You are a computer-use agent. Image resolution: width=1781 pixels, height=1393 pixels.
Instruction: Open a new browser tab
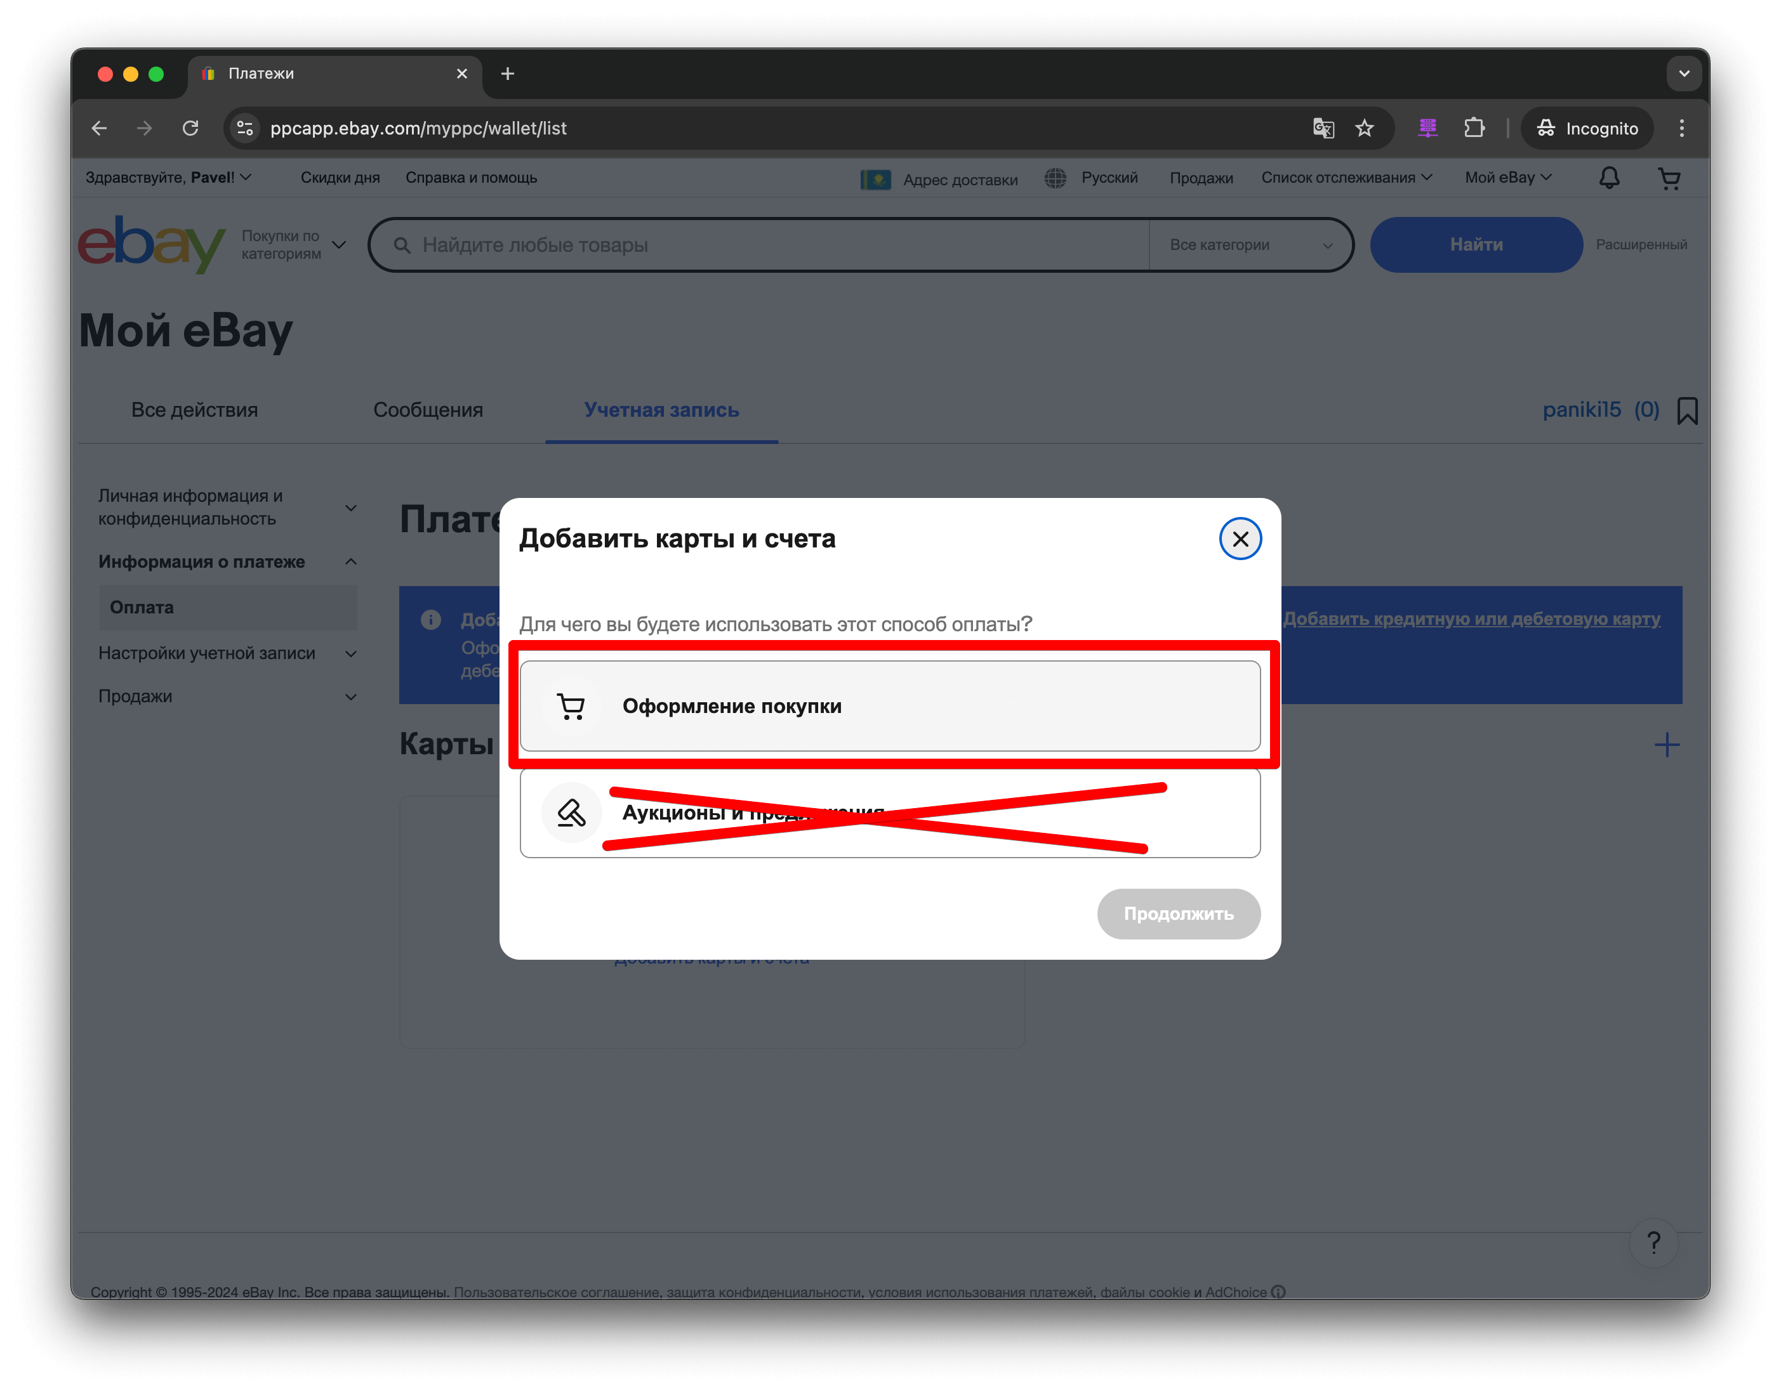508,74
